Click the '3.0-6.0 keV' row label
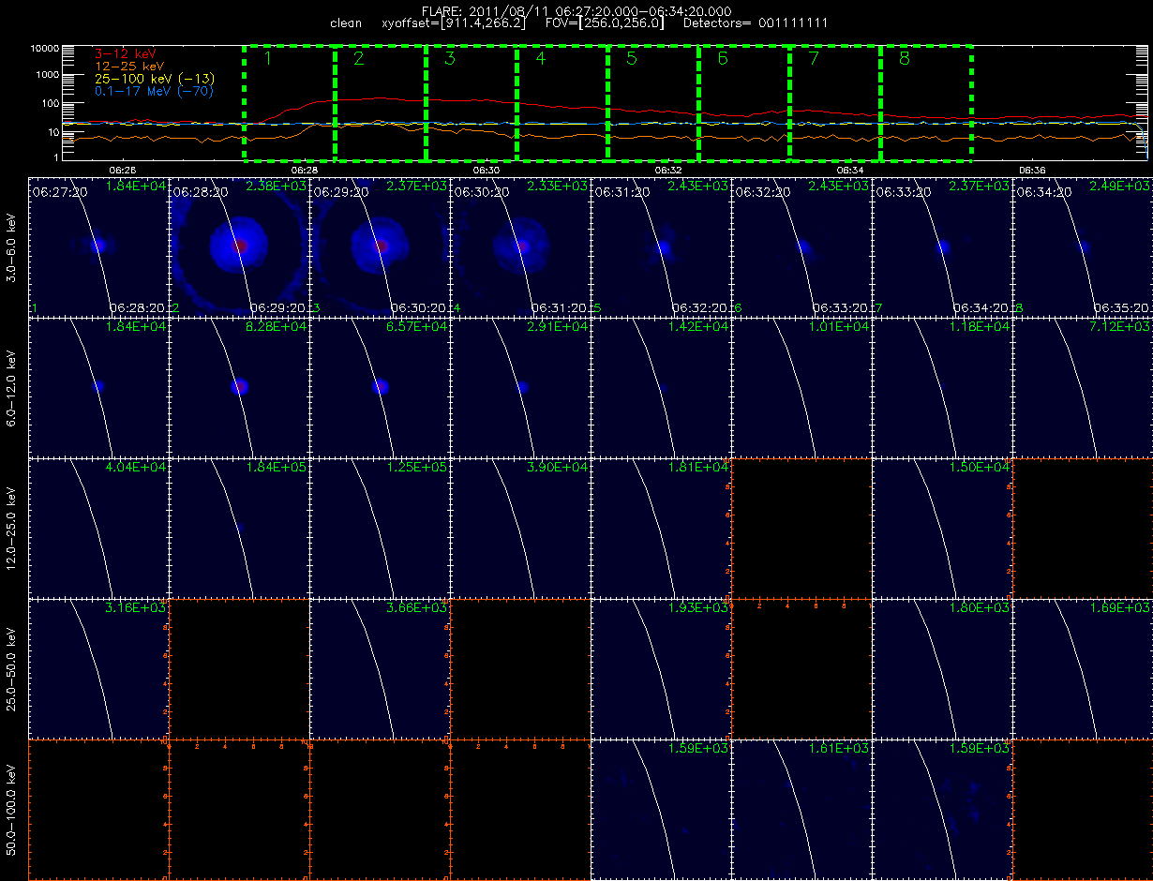1153x881 pixels. pyautogui.click(x=13, y=246)
